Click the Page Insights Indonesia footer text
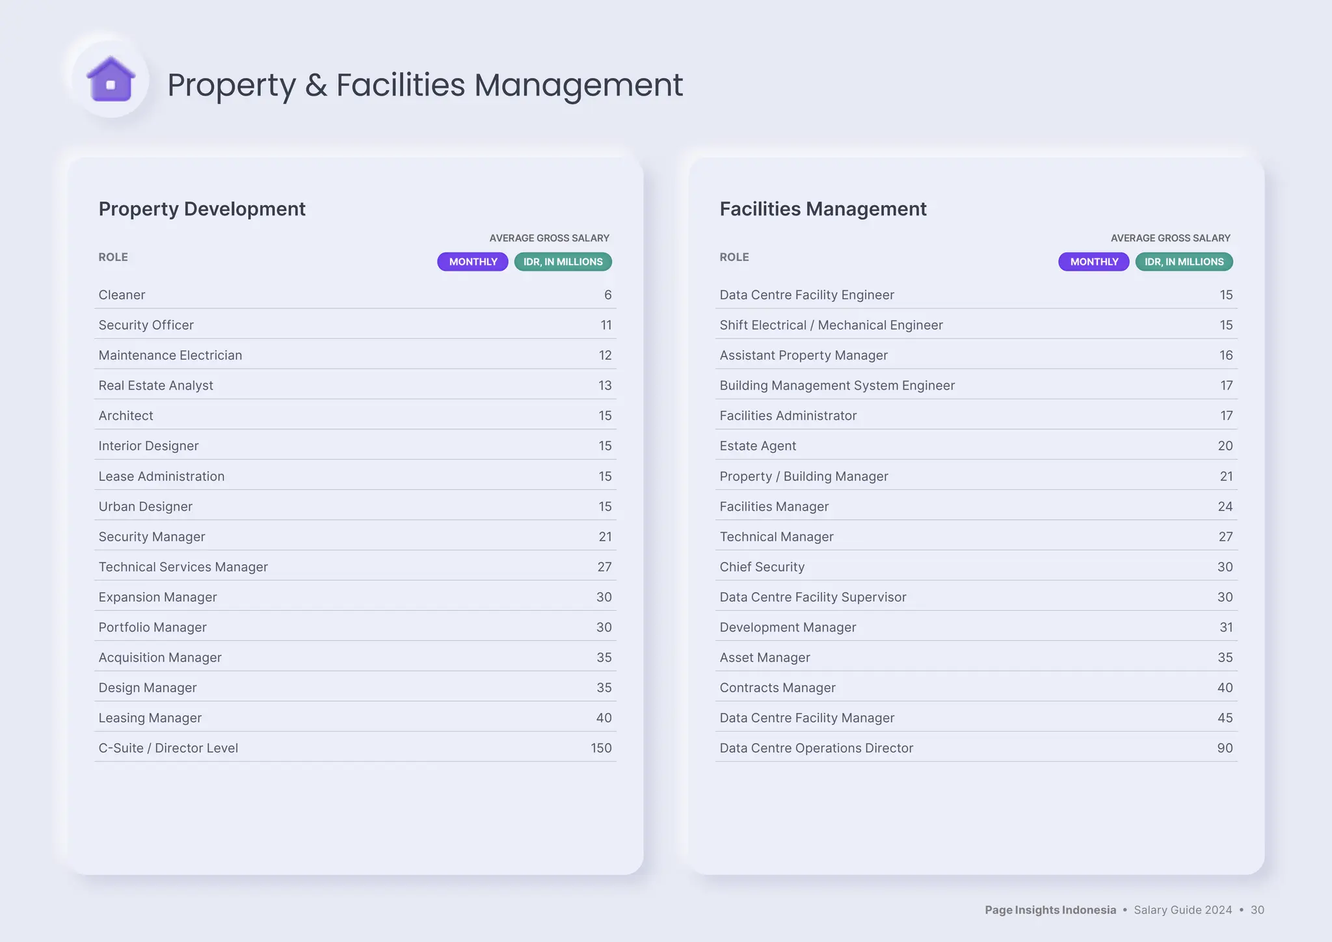This screenshot has width=1332, height=942. click(1050, 910)
